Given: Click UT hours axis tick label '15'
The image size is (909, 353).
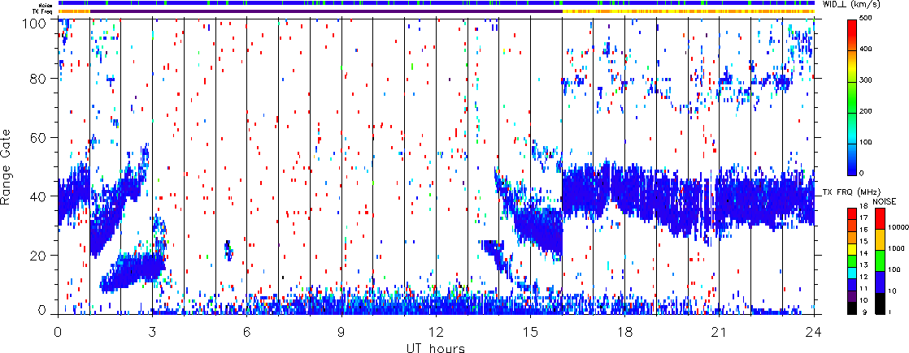Looking at the screenshot, I should pos(530,332).
